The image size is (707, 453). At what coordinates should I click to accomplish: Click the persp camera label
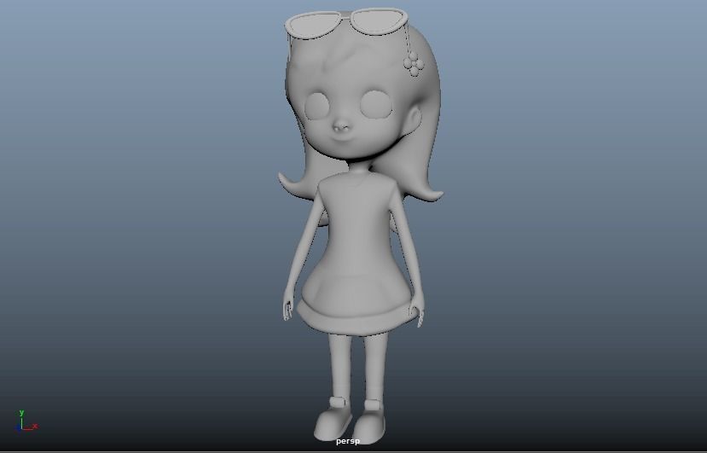click(348, 441)
